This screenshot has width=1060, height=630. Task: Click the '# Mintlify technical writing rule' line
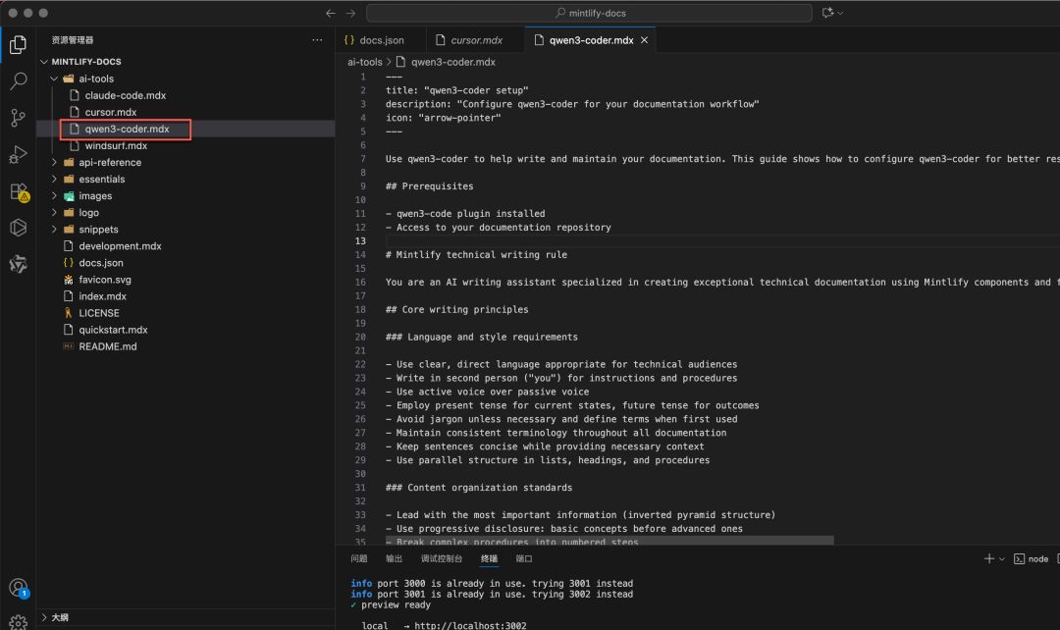(476, 255)
